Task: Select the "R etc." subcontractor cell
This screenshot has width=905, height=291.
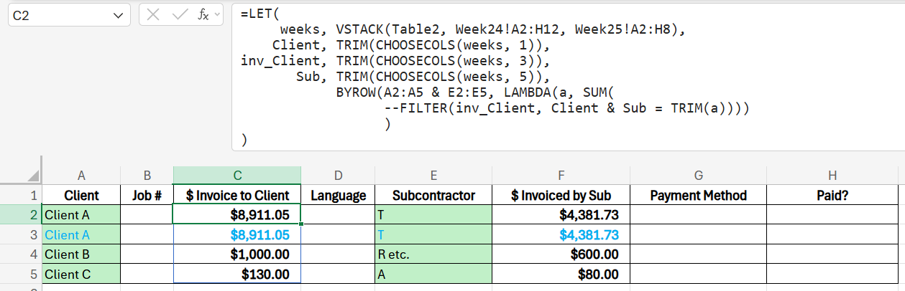Action: [x=433, y=254]
